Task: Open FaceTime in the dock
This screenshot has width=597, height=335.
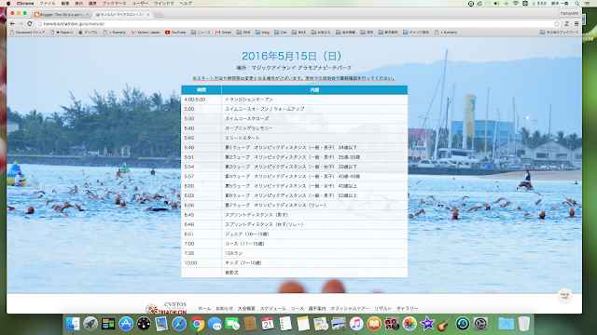Action: (232, 324)
